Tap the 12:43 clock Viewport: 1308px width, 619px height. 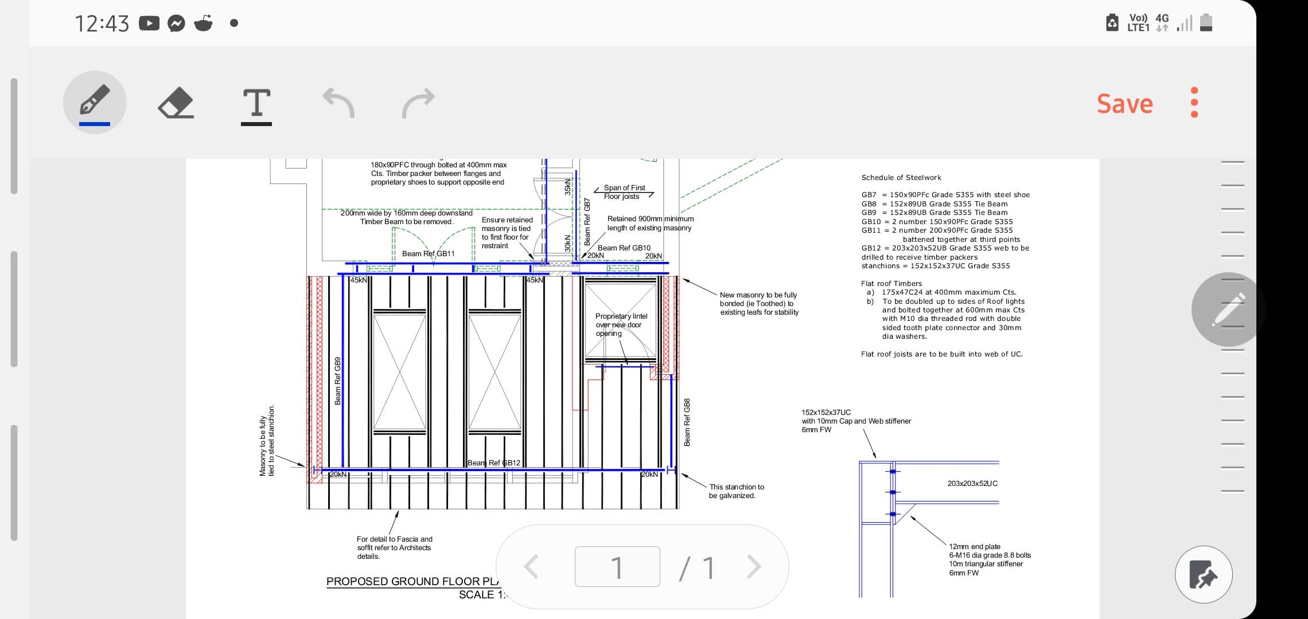pyautogui.click(x=102, y=23)
